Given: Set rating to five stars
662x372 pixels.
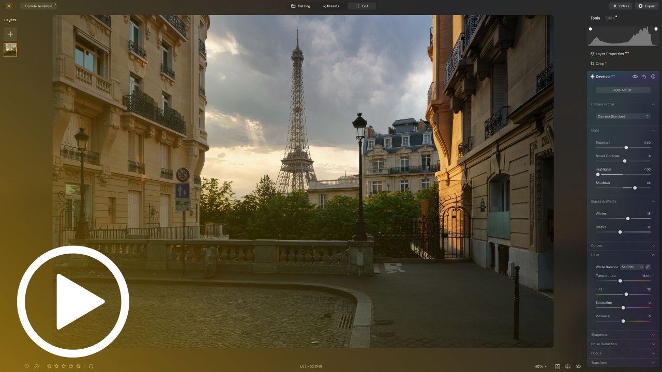Looking at the screenshot, I should tap(78, 366).
